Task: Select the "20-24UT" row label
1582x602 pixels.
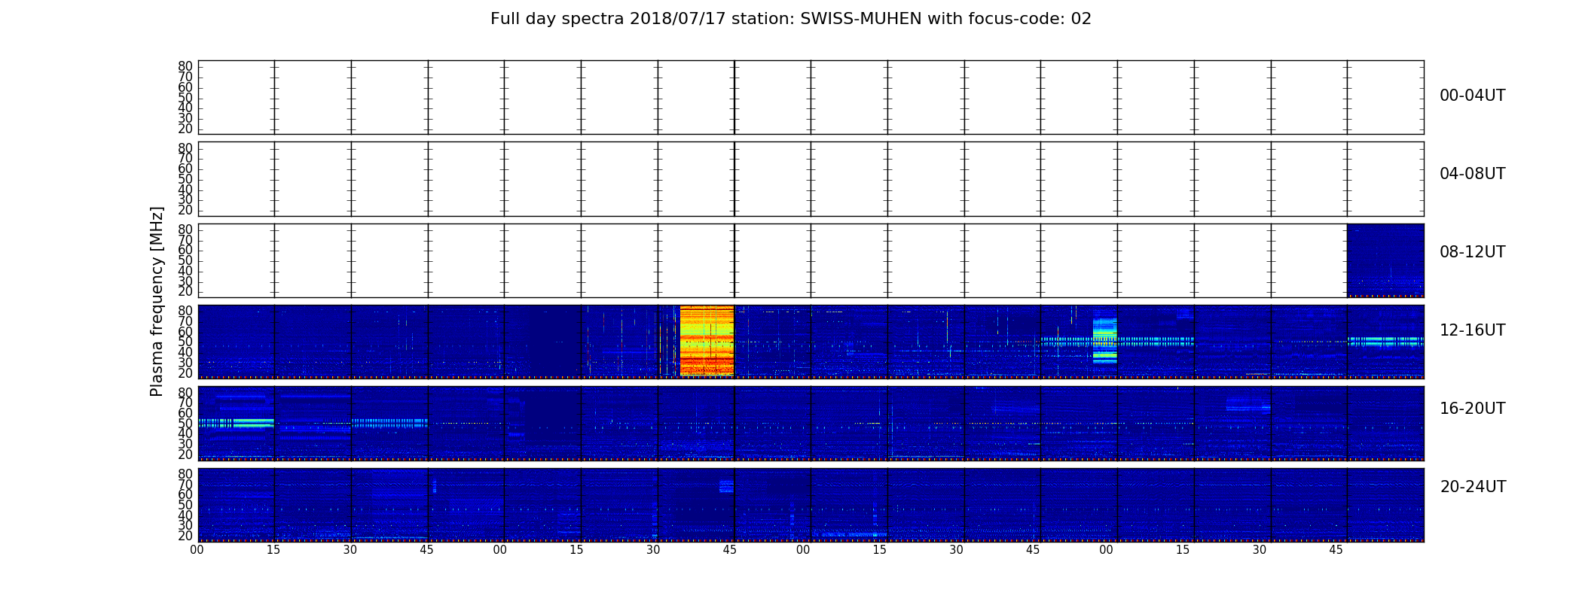Action: point(1473,487)
